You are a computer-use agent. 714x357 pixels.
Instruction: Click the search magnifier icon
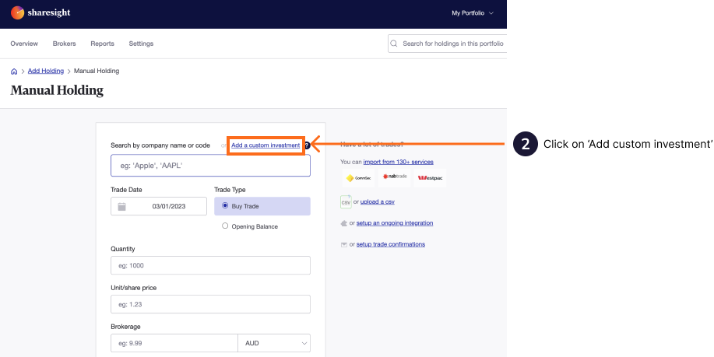click(394, 44)
